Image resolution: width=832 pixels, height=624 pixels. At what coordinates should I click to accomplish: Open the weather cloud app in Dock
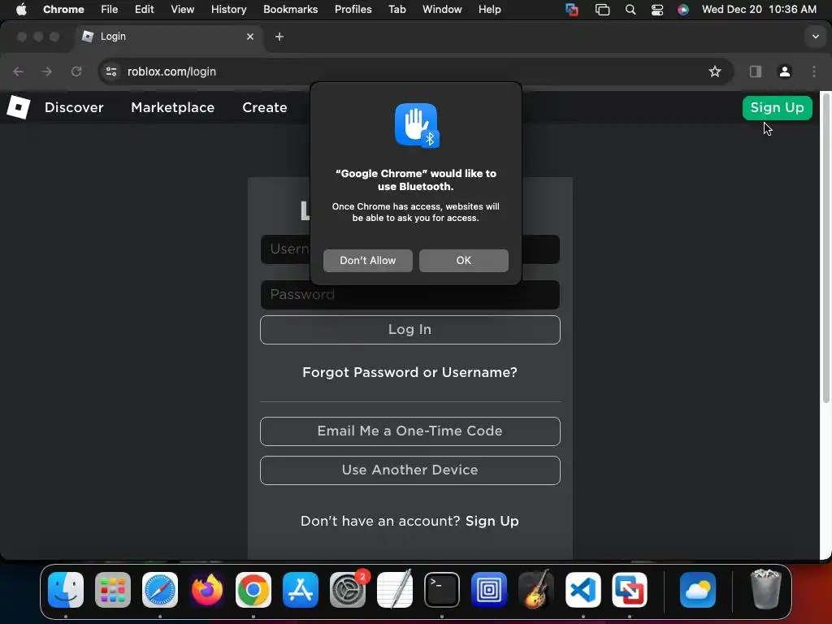[x=698, y=590]
